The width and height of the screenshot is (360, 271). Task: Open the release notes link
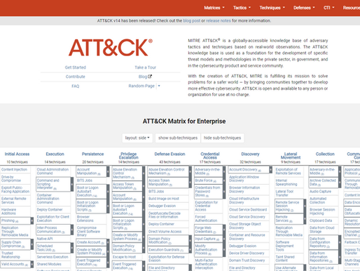click(219, 20)
